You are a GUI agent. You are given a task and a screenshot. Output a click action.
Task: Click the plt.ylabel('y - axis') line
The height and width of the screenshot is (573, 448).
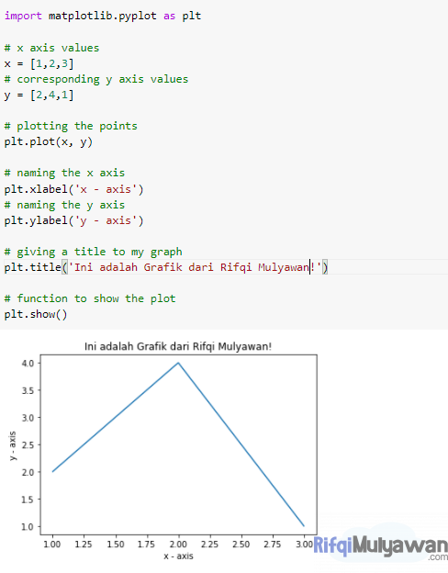73,220
